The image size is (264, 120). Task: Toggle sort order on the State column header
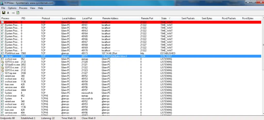[x=170, y=18]
